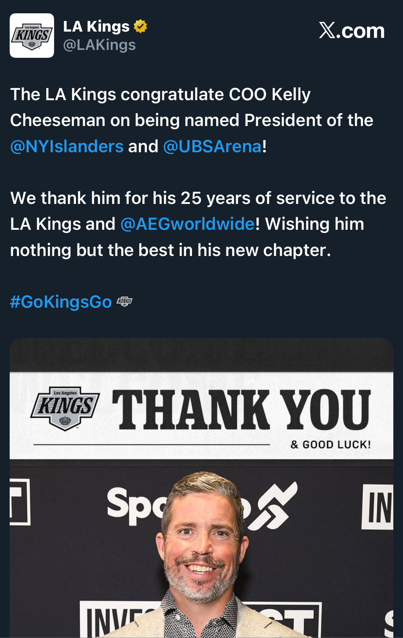Follow the @UBSArena mention link

coord(213,146)
